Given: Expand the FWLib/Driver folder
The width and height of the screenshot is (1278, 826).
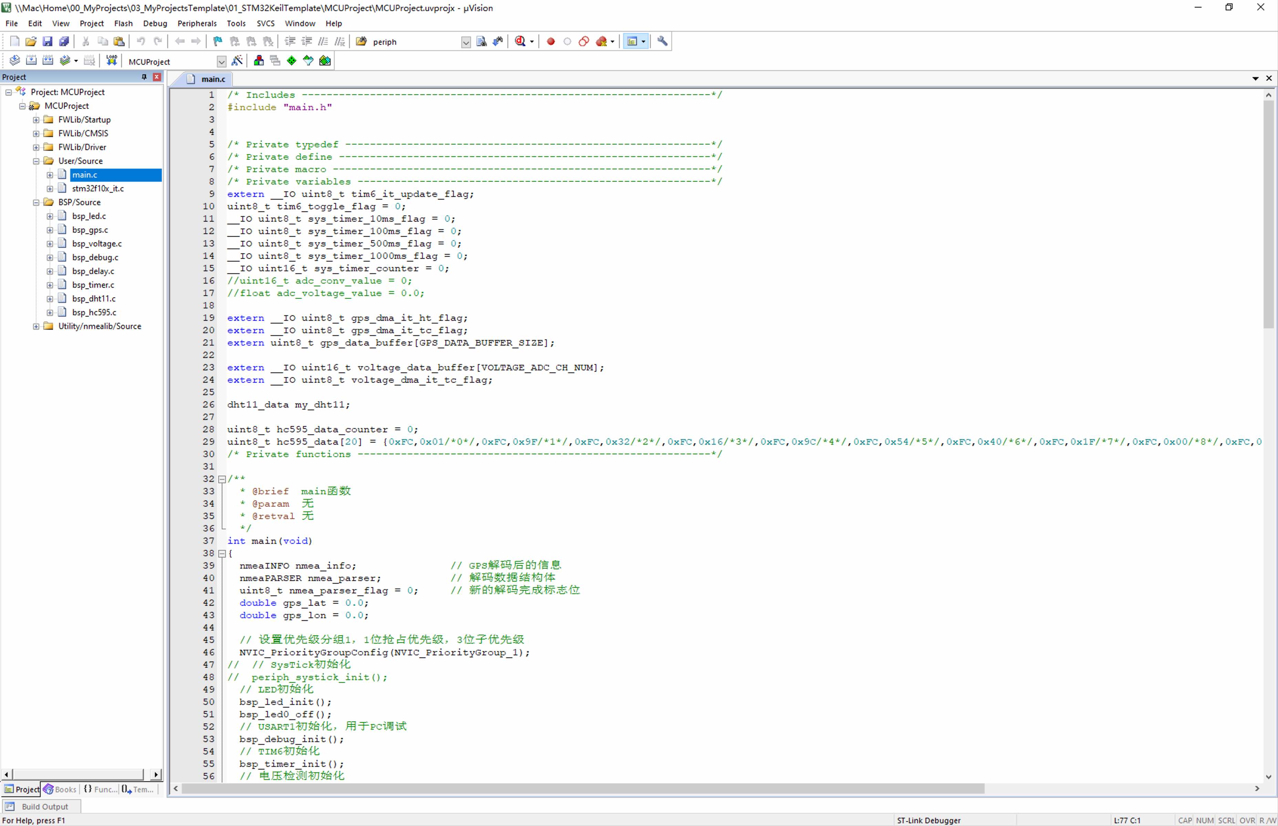Looking at the screenshot, I should pyautogui.click(x=36, y=148).
